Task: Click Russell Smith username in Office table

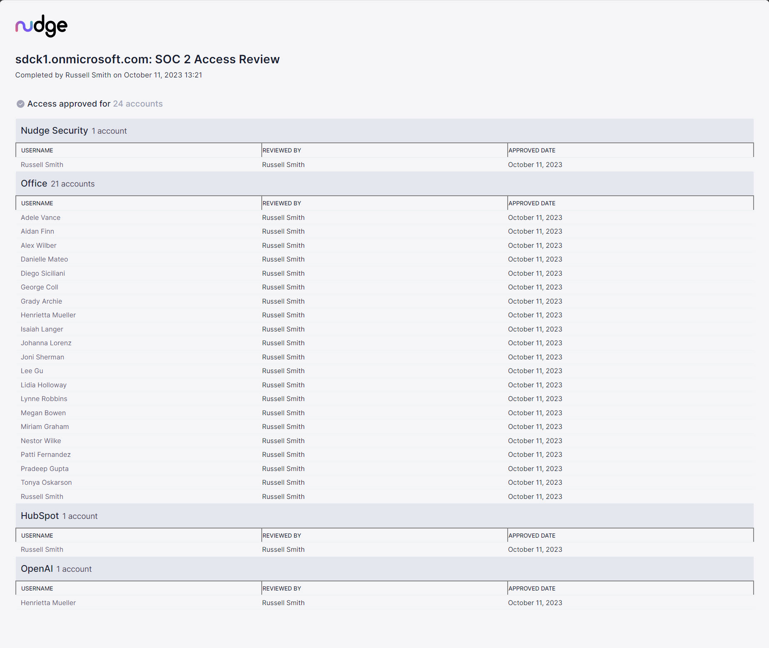Action: click(42, 496)
